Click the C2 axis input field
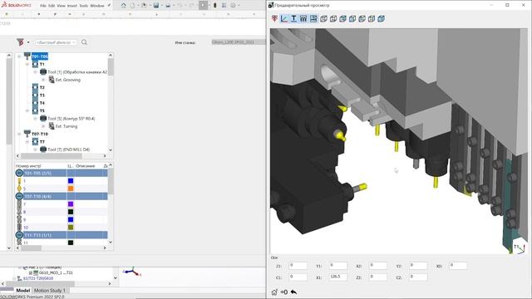532x299 pixels. tap(418, 277)
